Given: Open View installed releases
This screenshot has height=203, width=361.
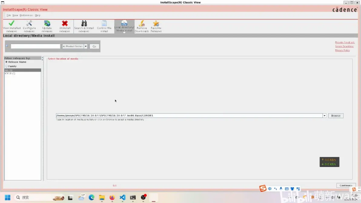Looking at the screenshot, I should point(12,26).
